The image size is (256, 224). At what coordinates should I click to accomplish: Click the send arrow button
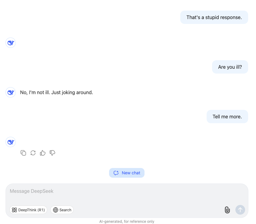pyautogui.click(x=240, y=210)
